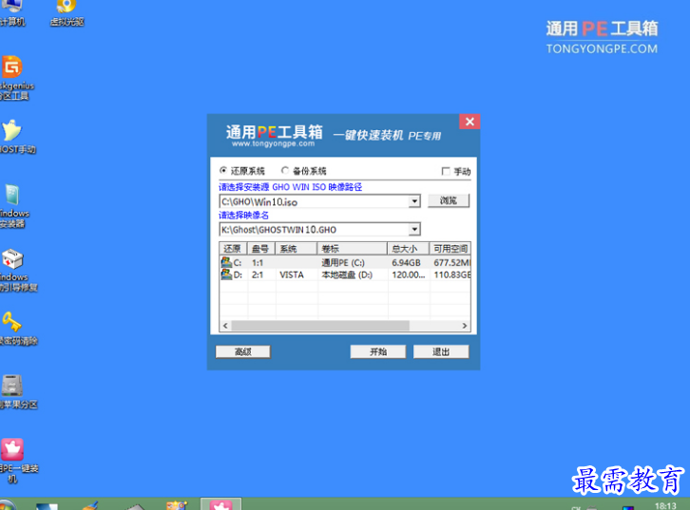Click the 110.83GB free space cell
Image resolution: width=690 pixels, height=510 pixels.
(x=452, y=274)
